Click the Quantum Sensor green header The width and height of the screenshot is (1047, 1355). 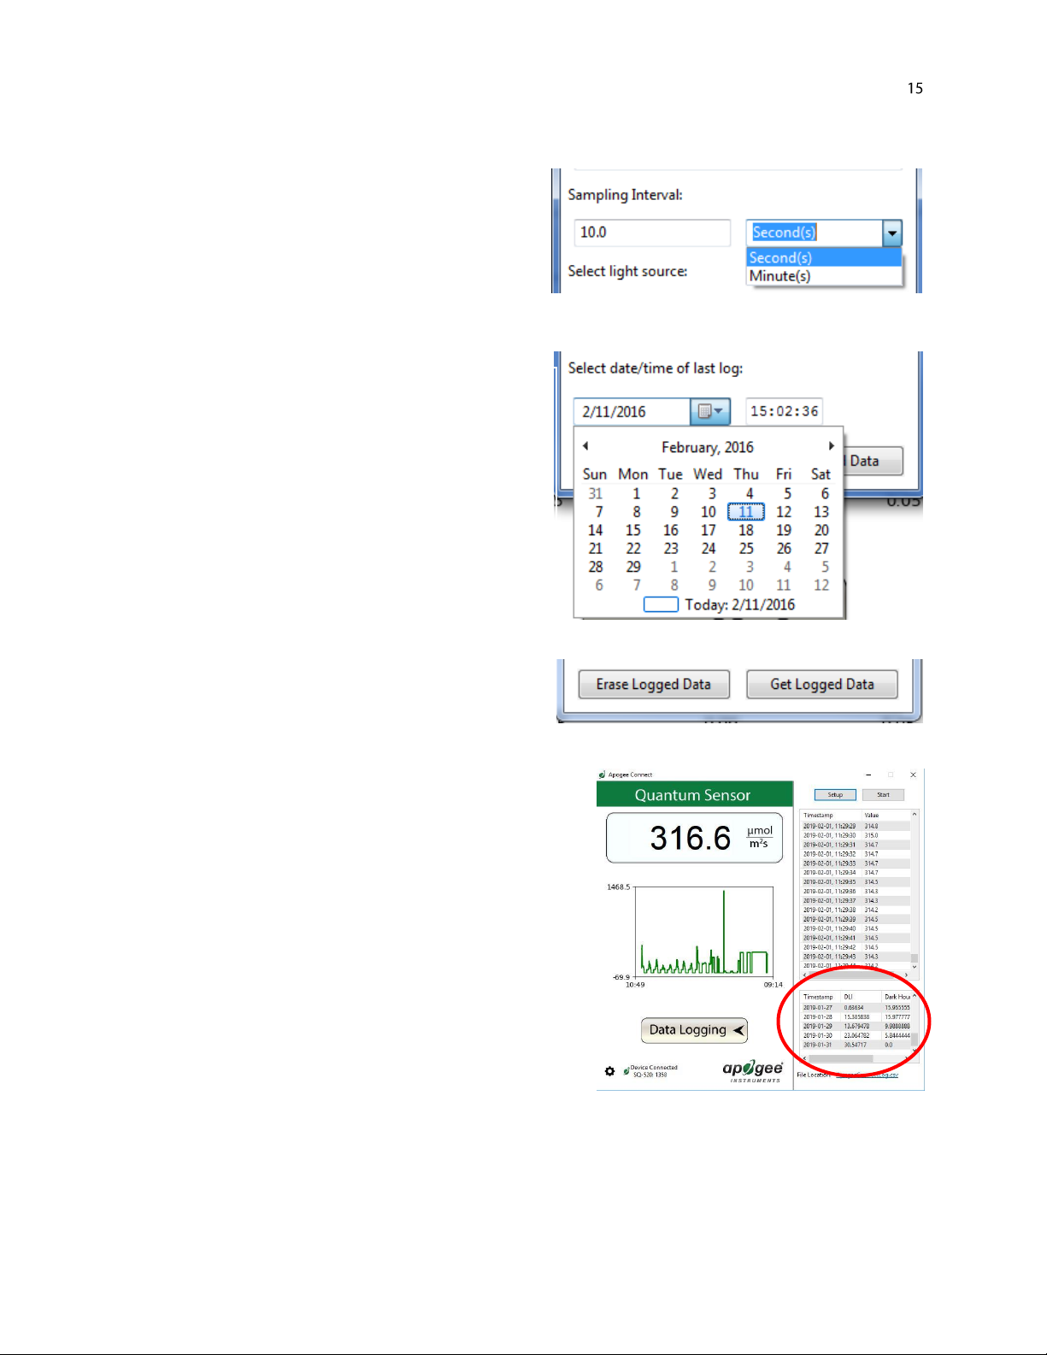coord(694,794)
